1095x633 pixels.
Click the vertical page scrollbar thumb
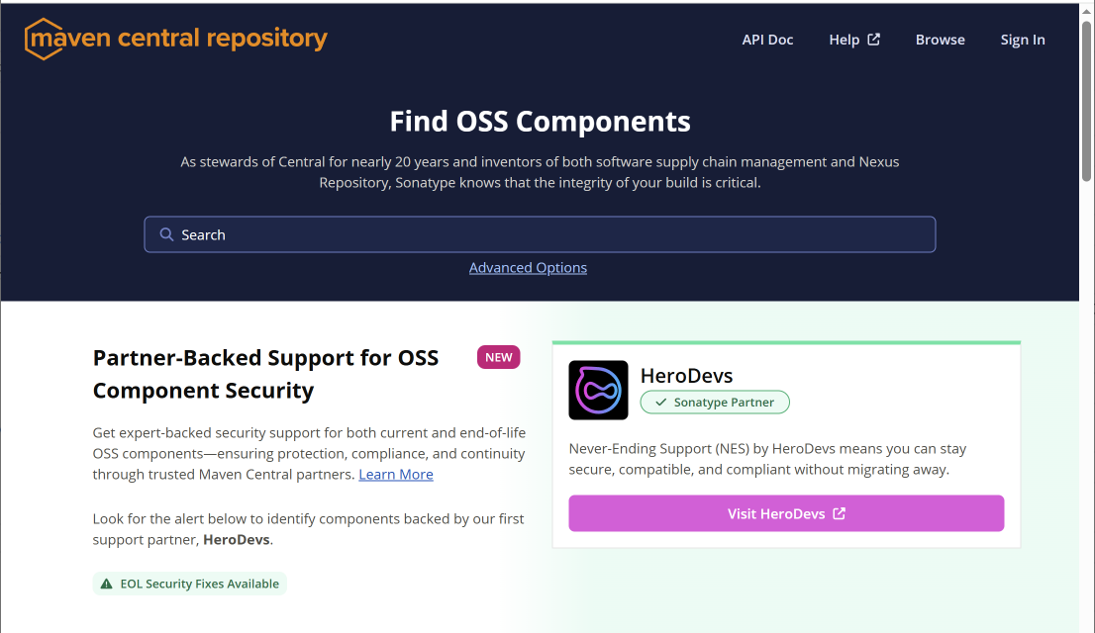[x=1086, y=99]
